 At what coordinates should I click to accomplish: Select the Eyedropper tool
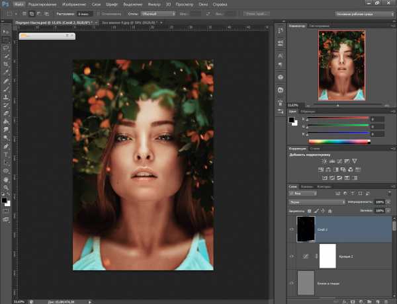(x=6, y=72)
